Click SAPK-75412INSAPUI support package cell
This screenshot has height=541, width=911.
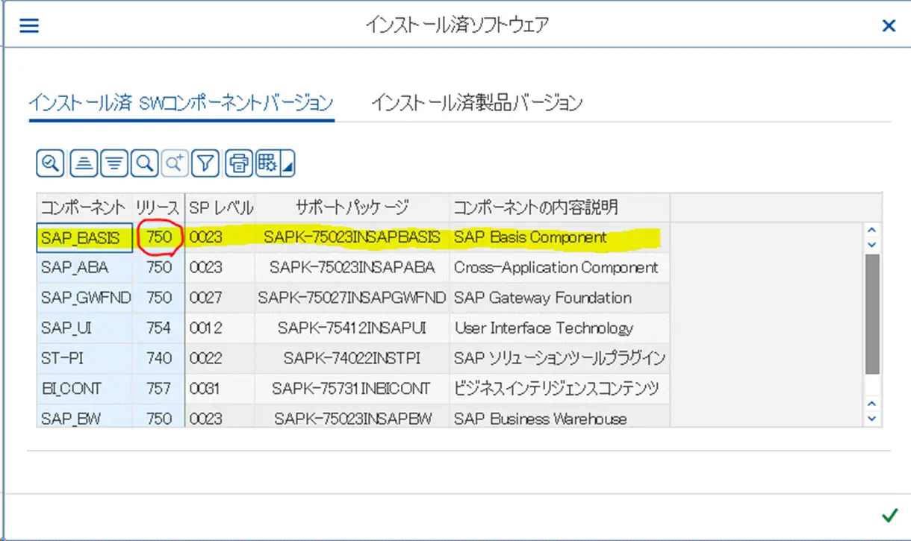(x=352, y=328)
